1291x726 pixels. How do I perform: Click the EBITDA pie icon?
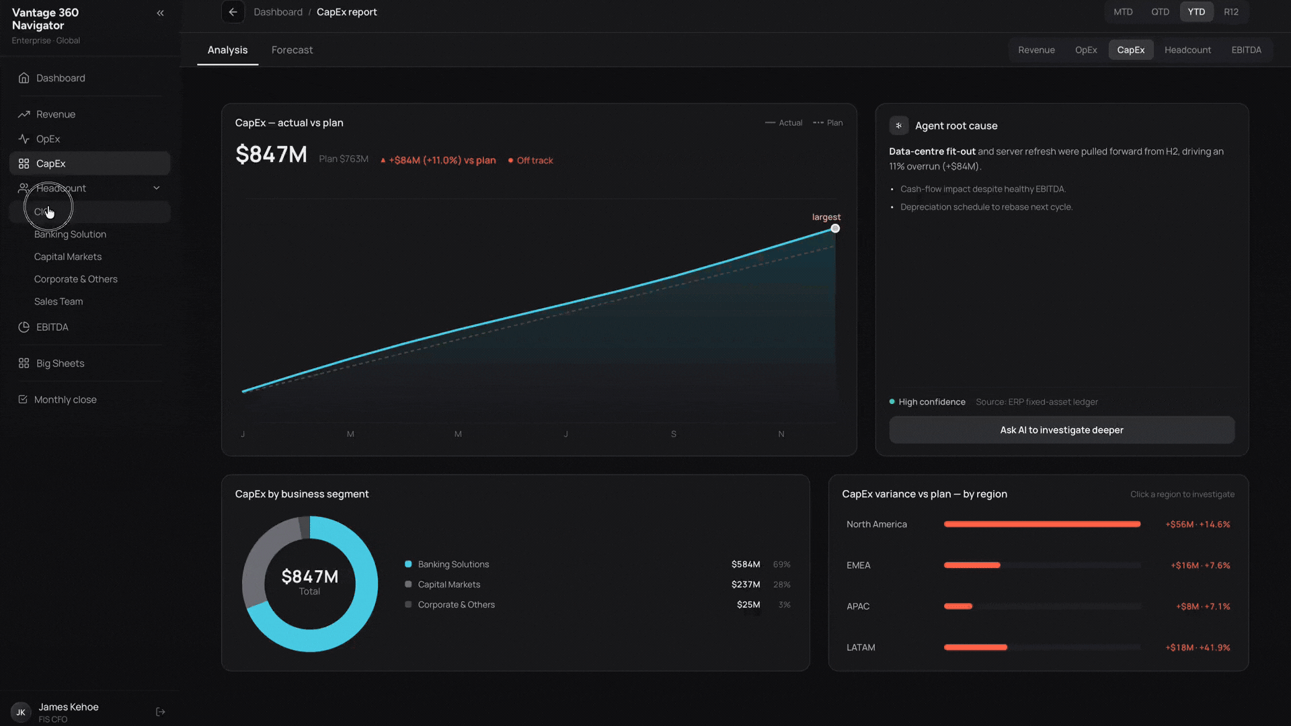[24, 327]
